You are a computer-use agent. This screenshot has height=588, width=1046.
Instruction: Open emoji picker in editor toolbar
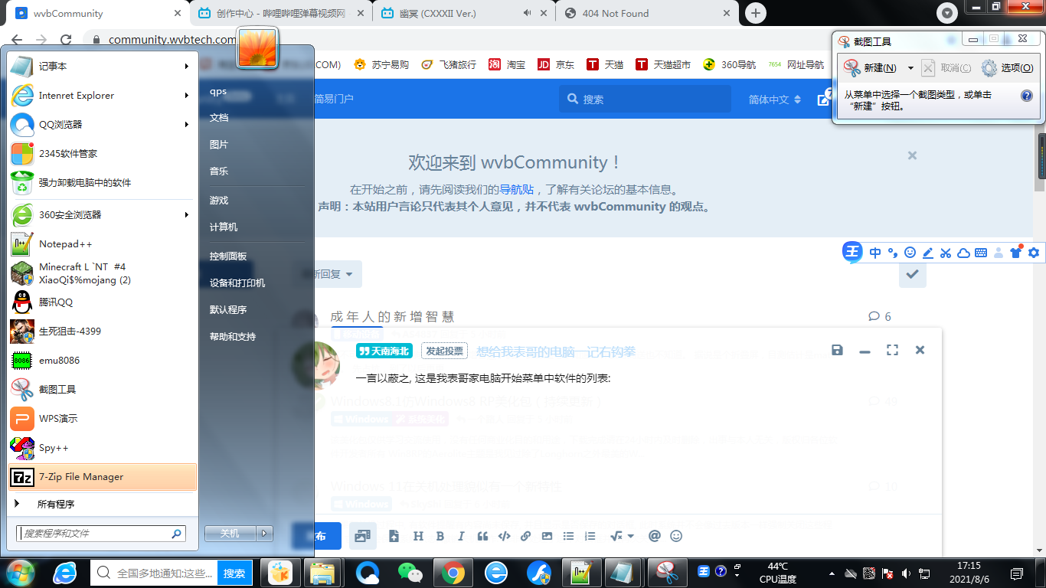[676, 536]
